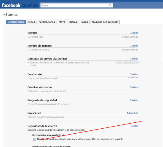Click the Contraseña section heading

point(35,74)
